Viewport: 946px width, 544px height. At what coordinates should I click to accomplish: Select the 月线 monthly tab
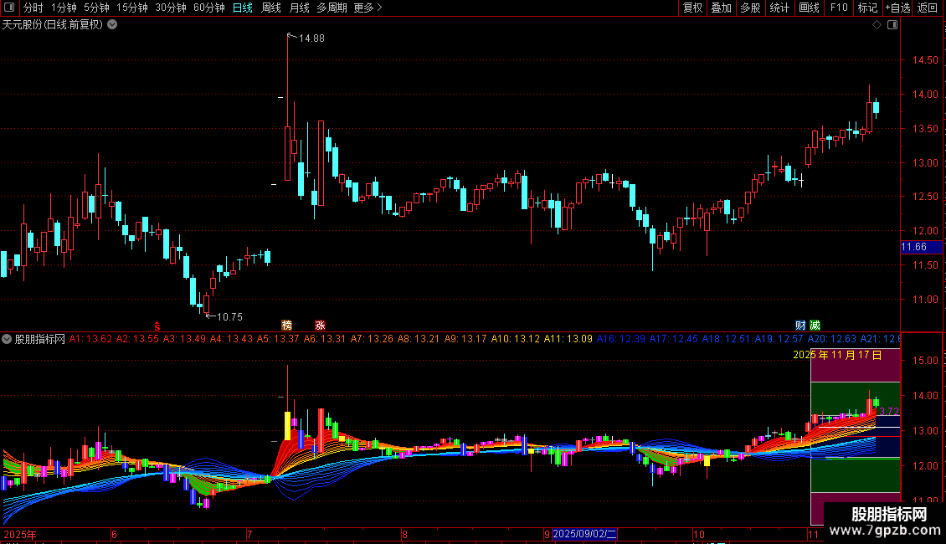(x=299, y=8)
